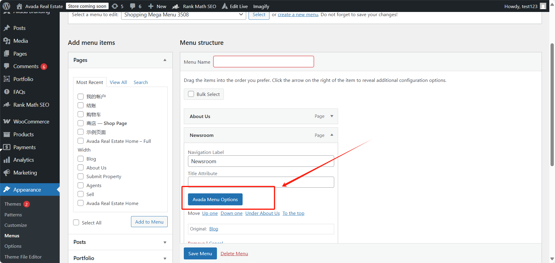555x263 pixels.
Task: Enable the Bulk Select checkbox
Action: click(x=191, y=94)
